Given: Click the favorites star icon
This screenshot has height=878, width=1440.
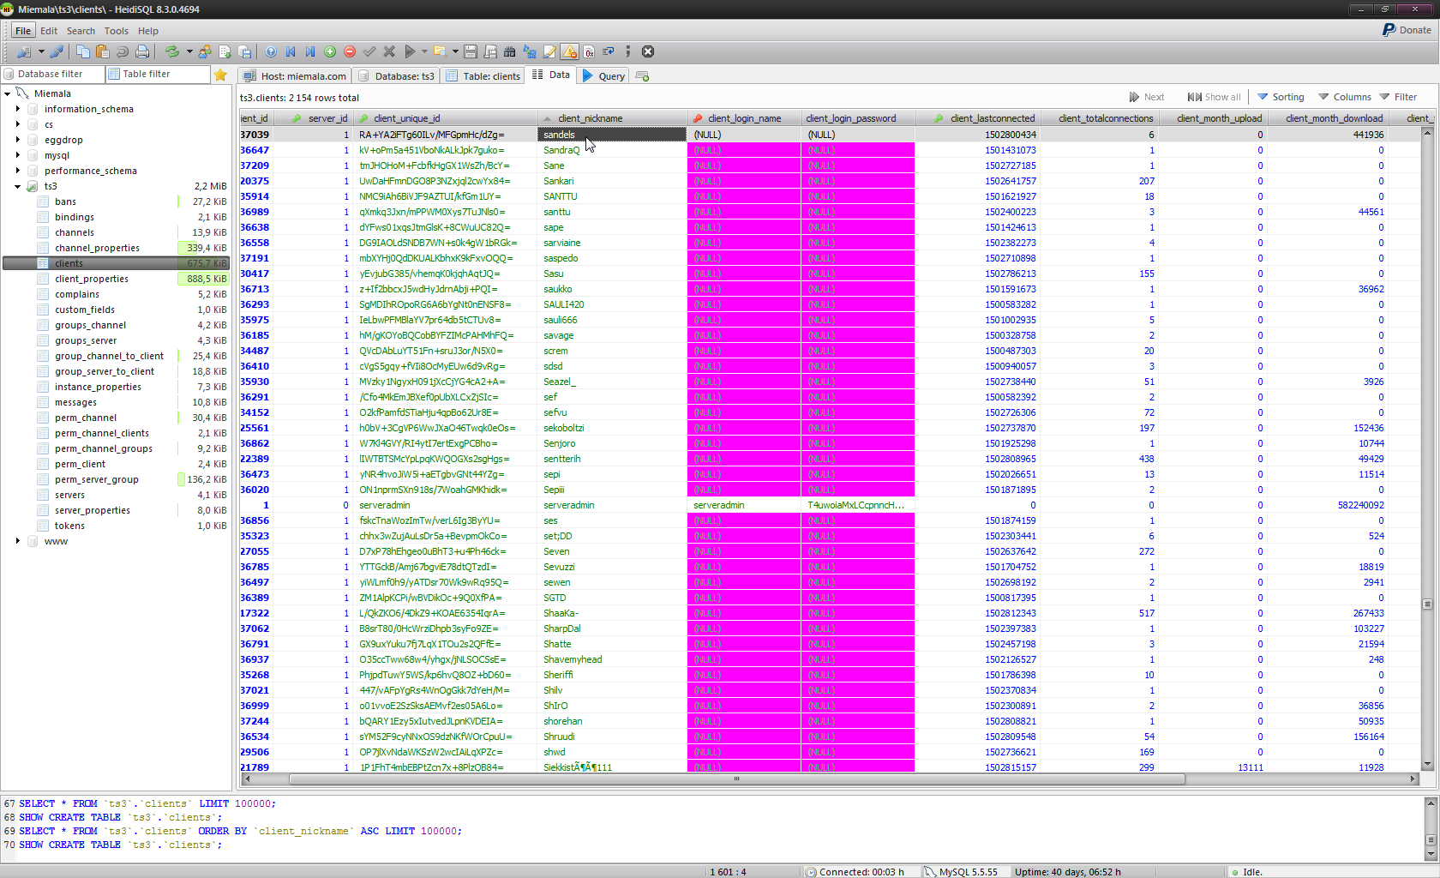Looking at the screenshot, I should [220, 75].
